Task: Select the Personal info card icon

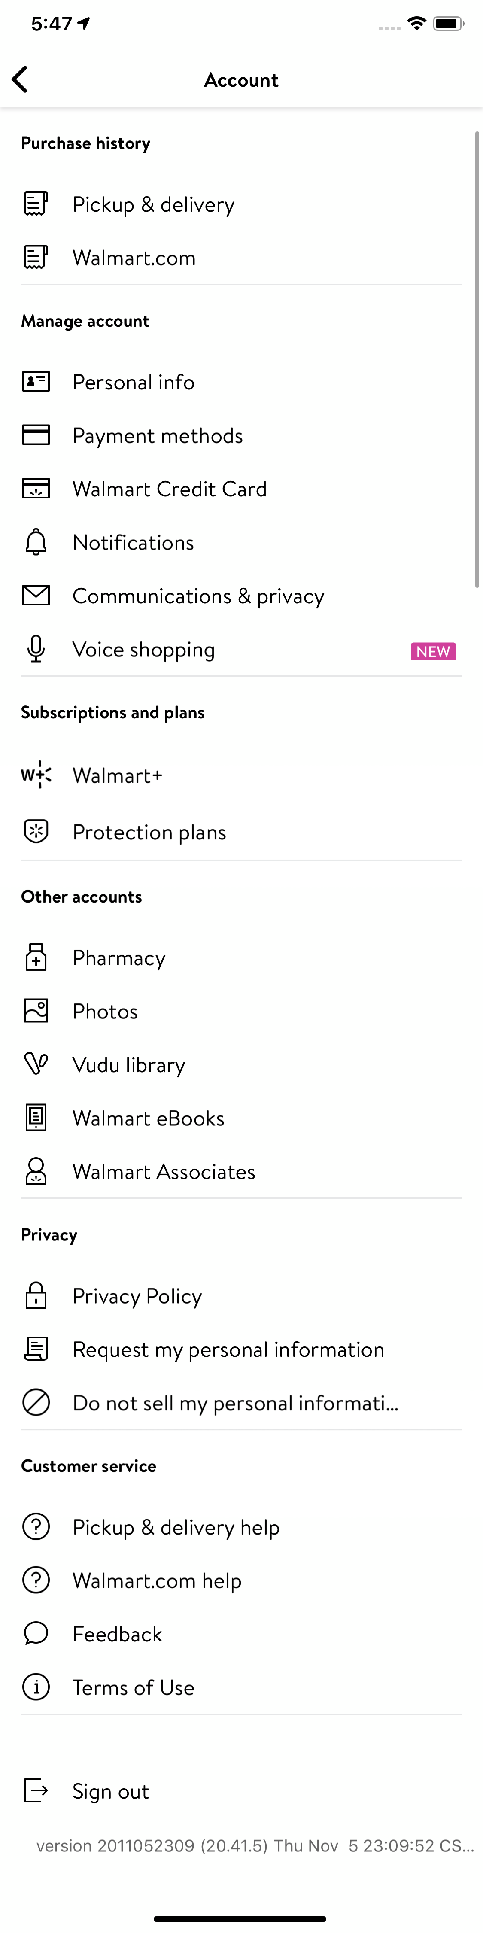Action: click(x=35, y=382)
